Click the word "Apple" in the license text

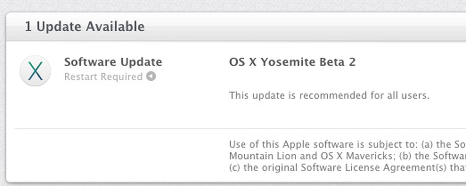[296, 144]
